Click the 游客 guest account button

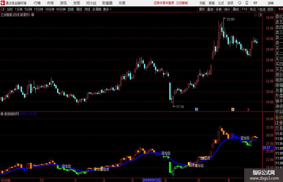(271, 3)
